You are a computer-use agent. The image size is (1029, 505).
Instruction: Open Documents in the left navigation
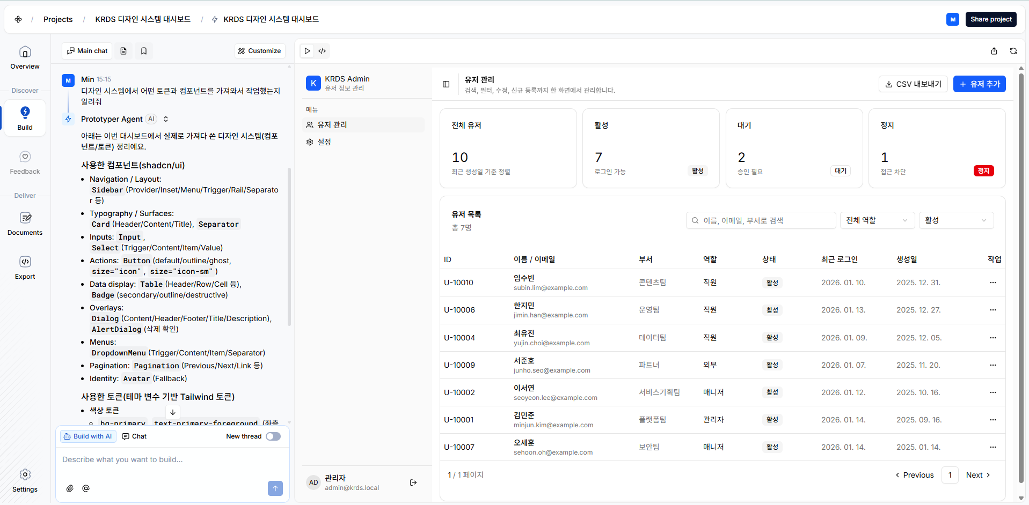point(25,224)
